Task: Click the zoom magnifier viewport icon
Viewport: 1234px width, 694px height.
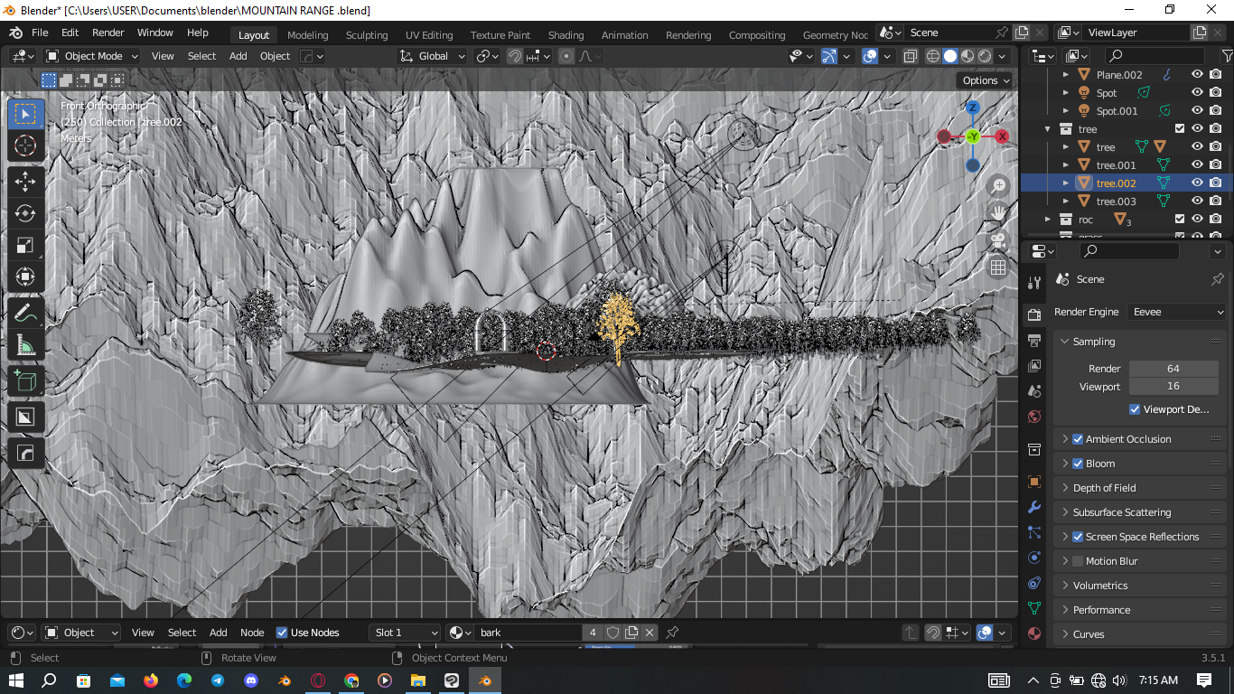Action: click(x=998, y=185)
